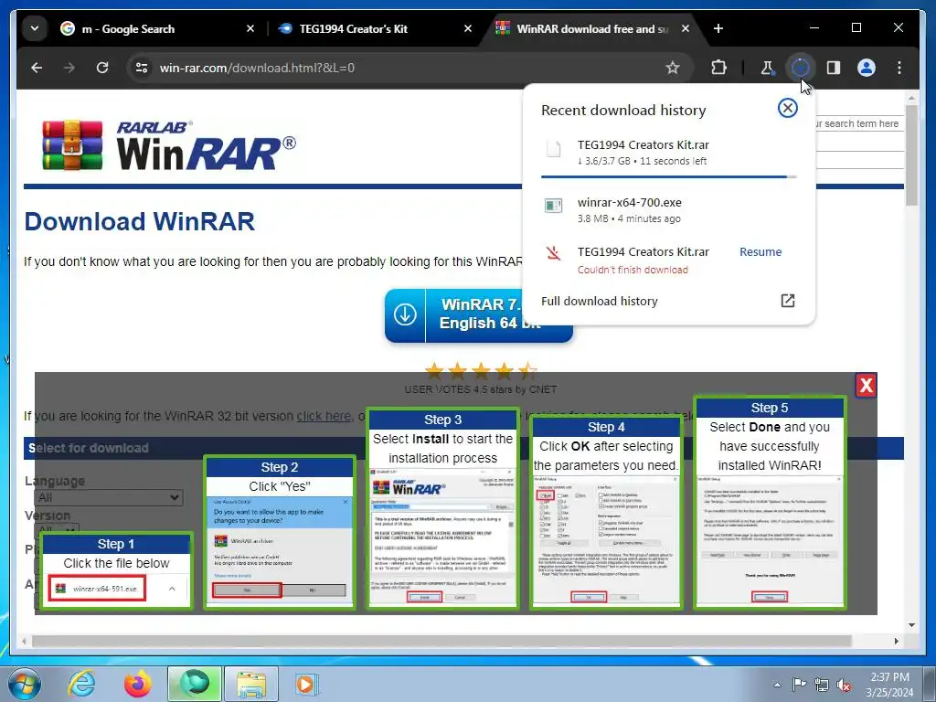Click the Step 2 Click Yes thumbnail
This screenshot has width=936, height=702.
[280, 533]
